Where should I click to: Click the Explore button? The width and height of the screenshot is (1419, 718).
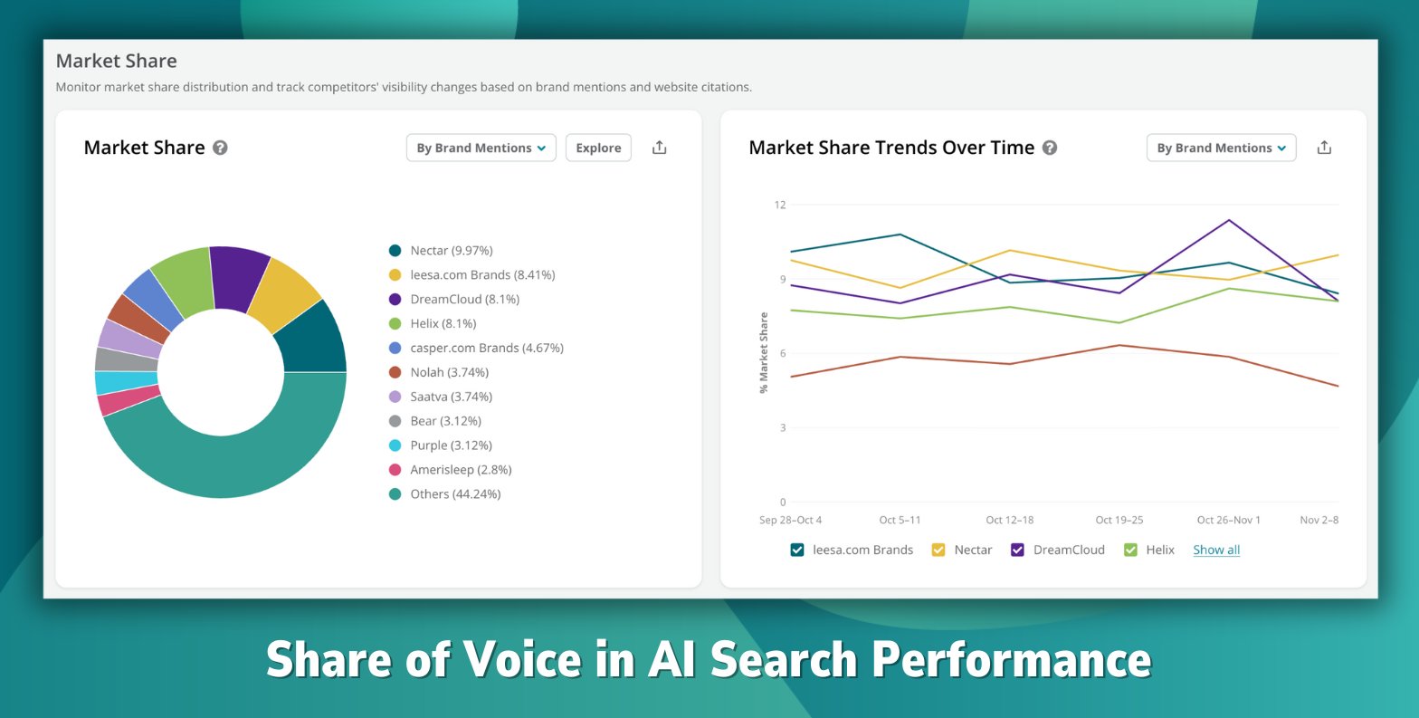(x=598, y=148)
